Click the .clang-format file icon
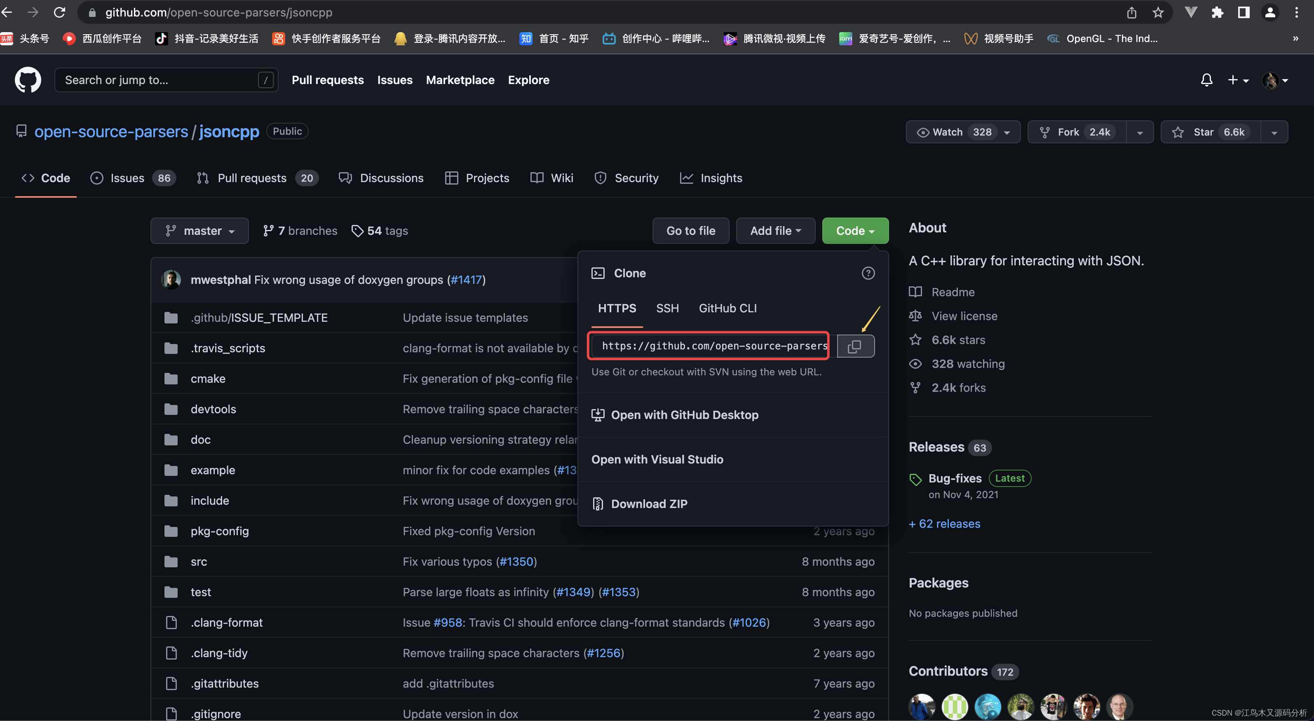 (171, 623)
